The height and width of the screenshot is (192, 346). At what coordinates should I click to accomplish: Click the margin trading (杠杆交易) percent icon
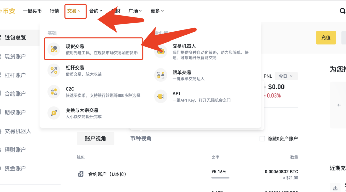tap(54, 70)
